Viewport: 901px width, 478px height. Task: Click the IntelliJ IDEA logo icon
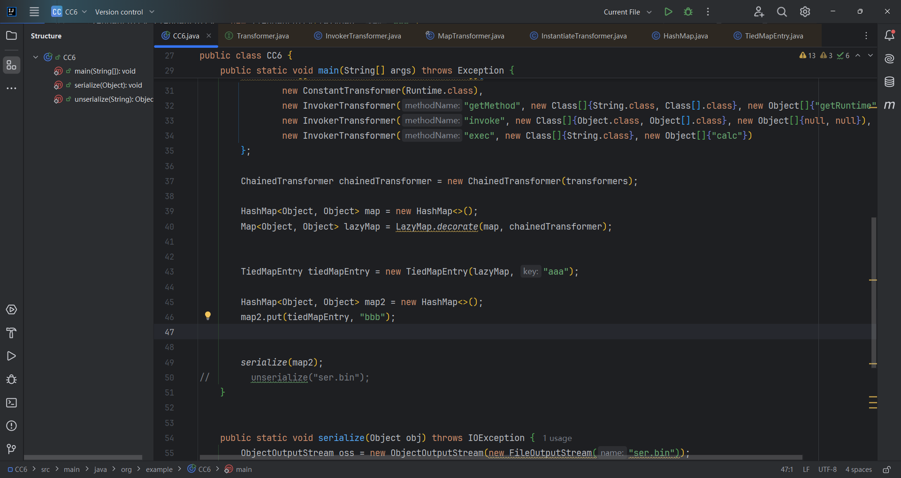[x=12, y=12]
